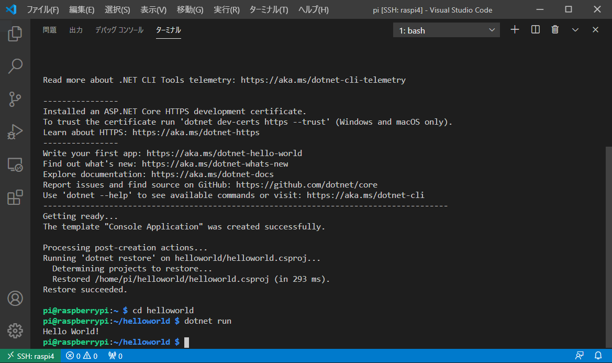Open the feedback icon in status bar

click(x=579, y=356)
